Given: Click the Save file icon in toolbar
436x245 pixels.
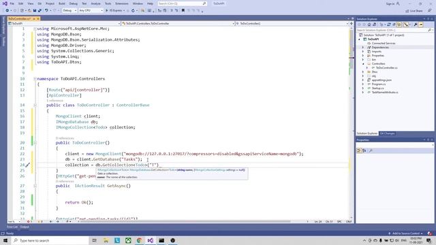Looking at the screenshot, I should [35, 11].
